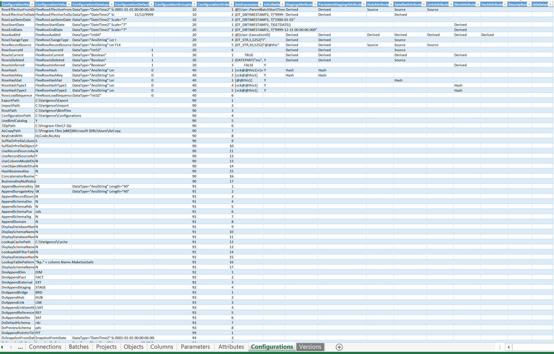This screenshot has width=554, height=354.
Task: Switch to the Columns sheet tab
Action: 161,347
